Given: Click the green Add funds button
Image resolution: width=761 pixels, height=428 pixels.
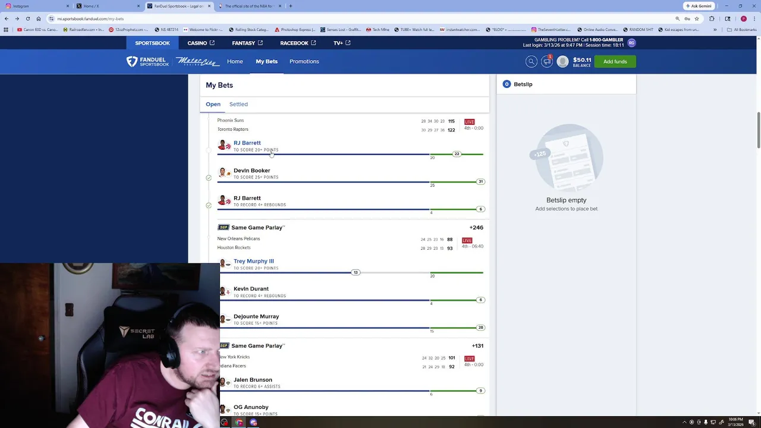Looking at the screenshot, I should pyautogui.click(x=615, y=61).
